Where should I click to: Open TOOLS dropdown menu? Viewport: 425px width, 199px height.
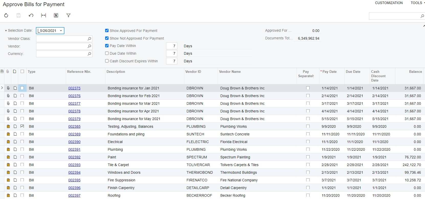[418, 3]
